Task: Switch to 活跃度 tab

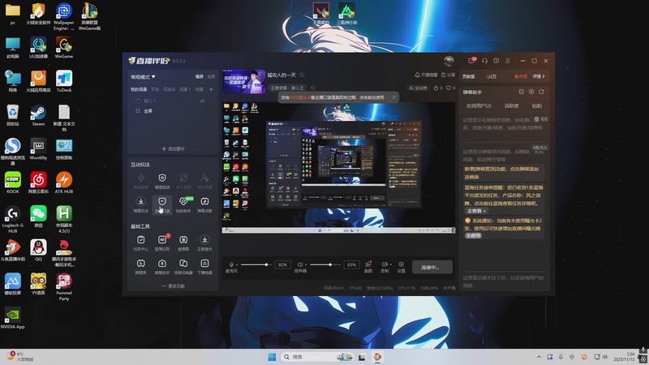Action: (x=512, y=106)
